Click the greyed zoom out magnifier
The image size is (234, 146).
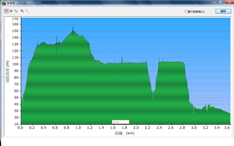[27, 11]
